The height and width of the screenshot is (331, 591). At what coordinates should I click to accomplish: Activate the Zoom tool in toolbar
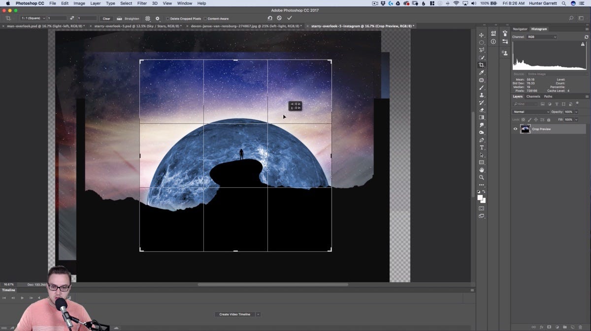(482, 178)
